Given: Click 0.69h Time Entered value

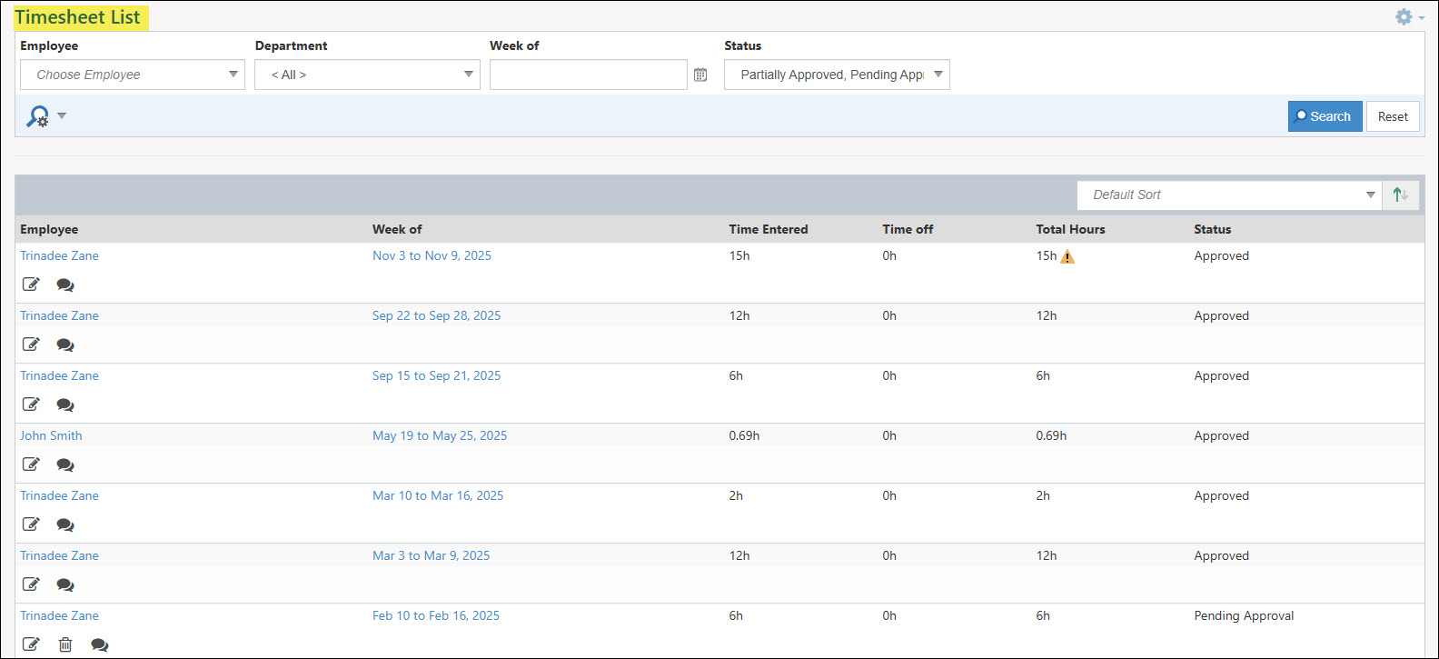Looking at the screenshot, I should 744,435.
